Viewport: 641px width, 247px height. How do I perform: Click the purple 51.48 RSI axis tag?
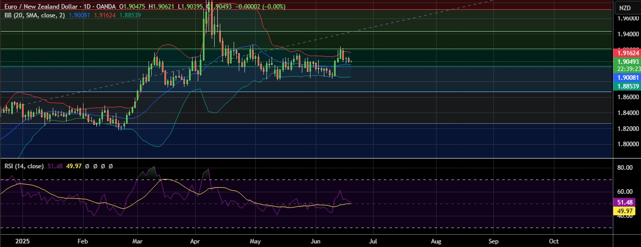625,202
